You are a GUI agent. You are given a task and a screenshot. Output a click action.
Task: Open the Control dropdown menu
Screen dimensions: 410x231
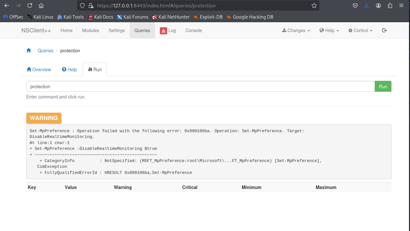[360, 30]
